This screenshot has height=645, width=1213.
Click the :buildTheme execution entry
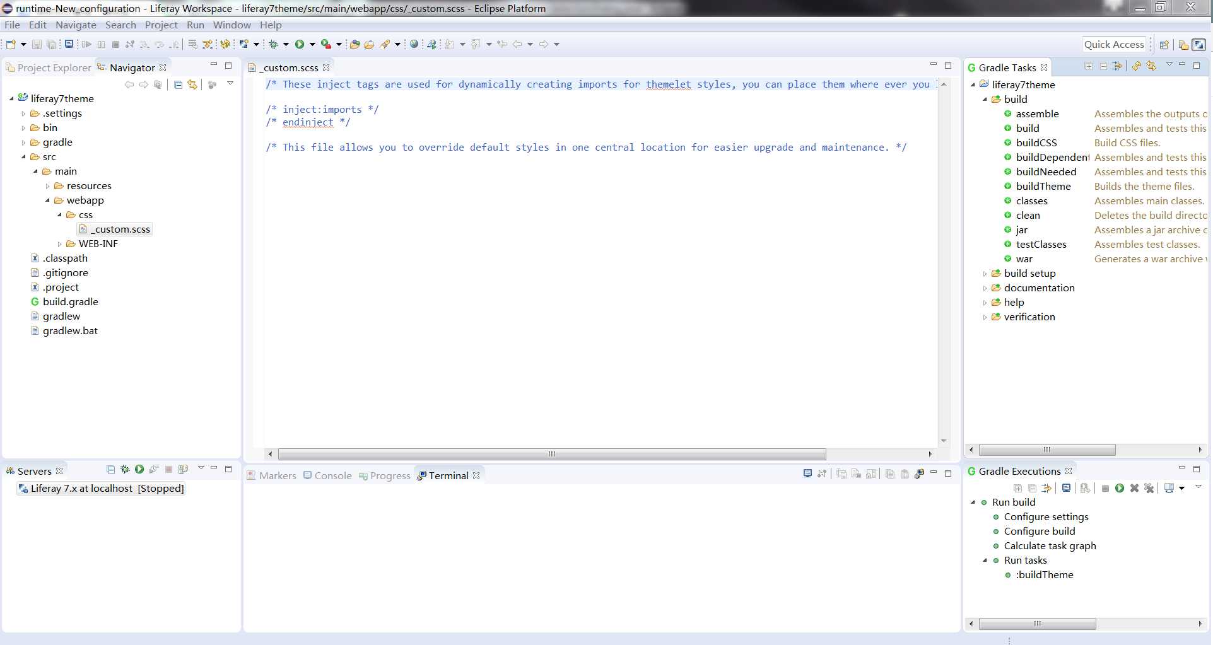(x=1044, y=575)
